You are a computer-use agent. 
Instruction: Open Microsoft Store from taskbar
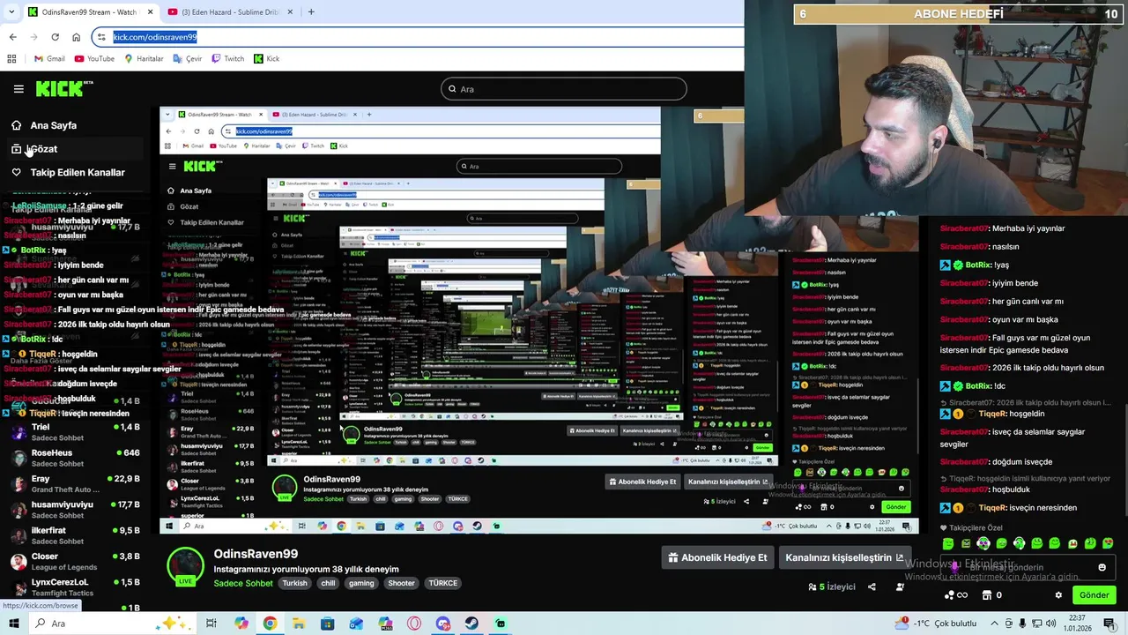[x=328, y=624]
